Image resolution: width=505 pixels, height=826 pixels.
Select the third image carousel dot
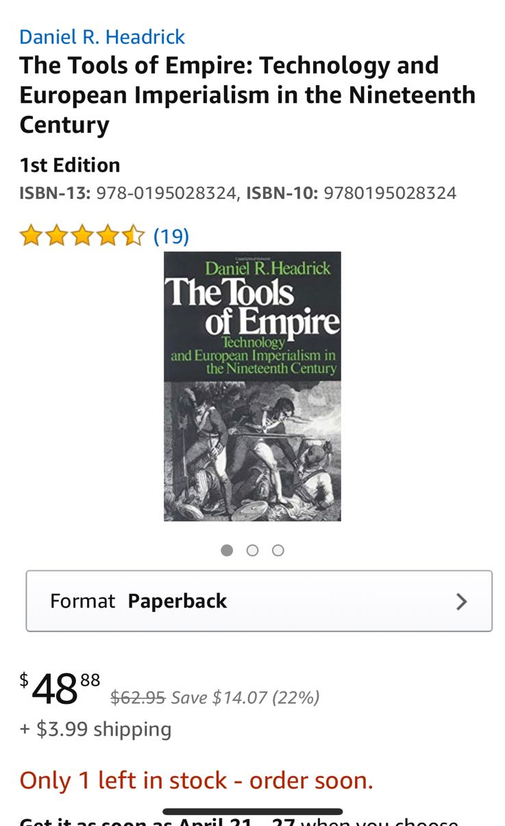click(278, 550)
